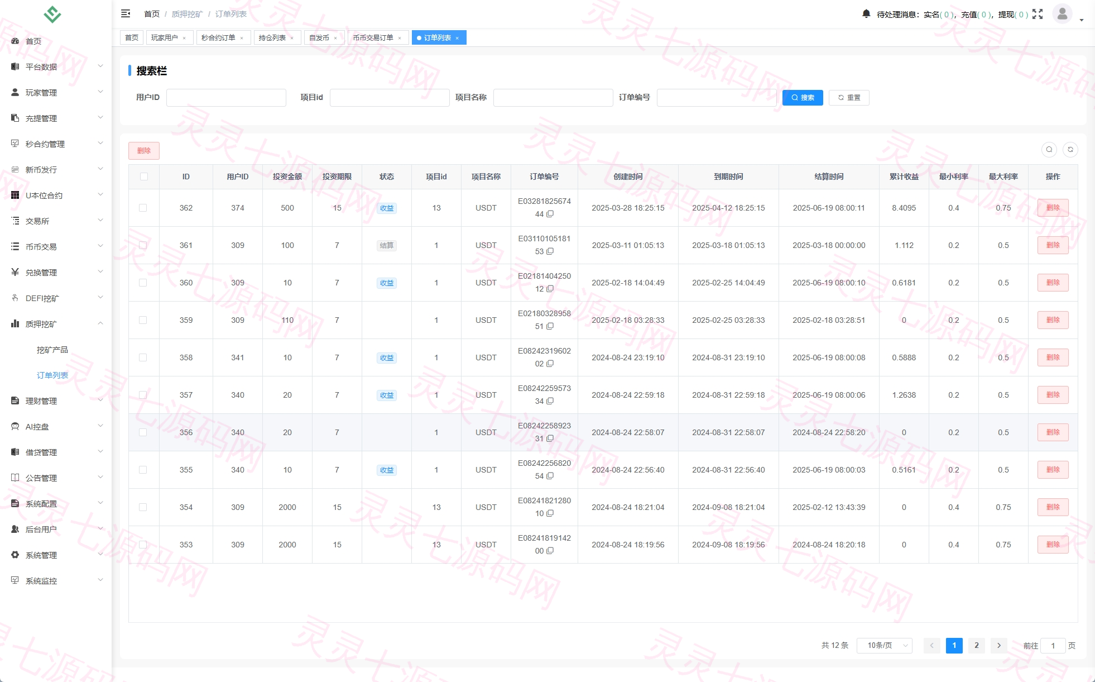Collapse the 质押挖矿 sidebar menu

pyautogui.click(x=56, y=323)
